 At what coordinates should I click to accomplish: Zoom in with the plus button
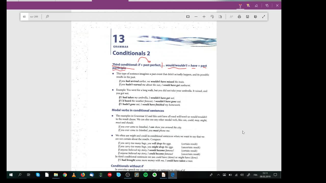pos(204,17)
